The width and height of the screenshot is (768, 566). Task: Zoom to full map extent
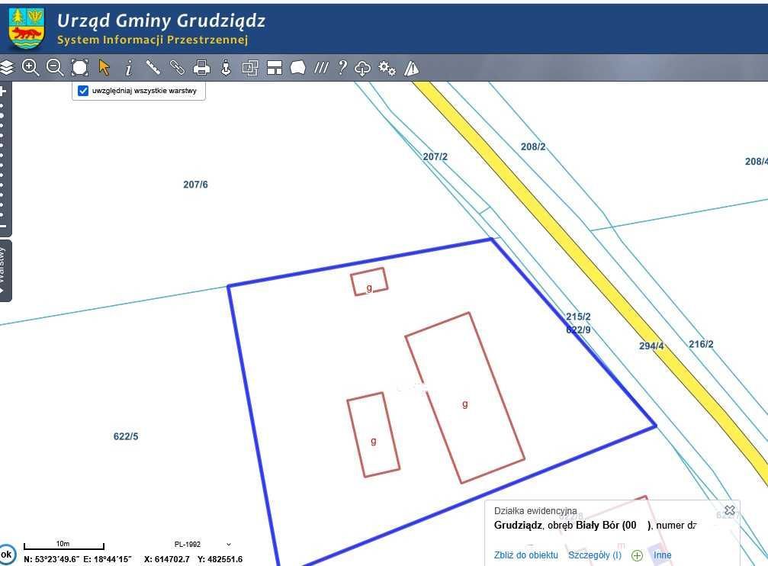[x=79, y=68]
